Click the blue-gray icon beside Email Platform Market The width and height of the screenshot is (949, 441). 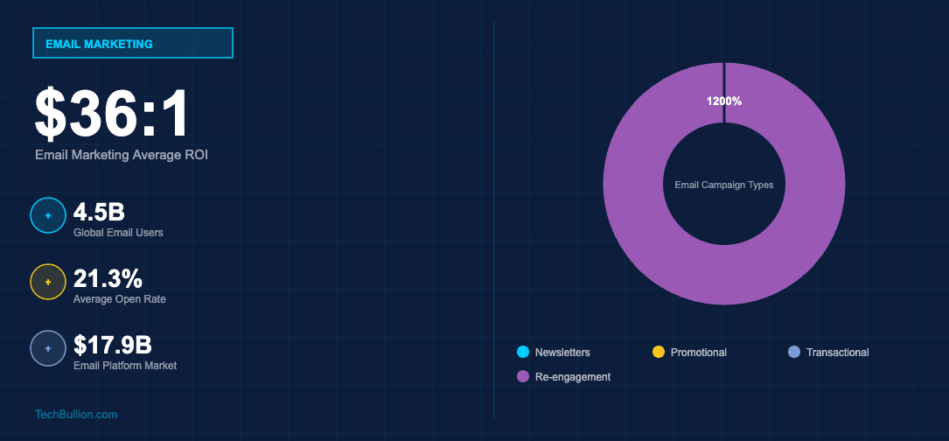coord(47,348)
